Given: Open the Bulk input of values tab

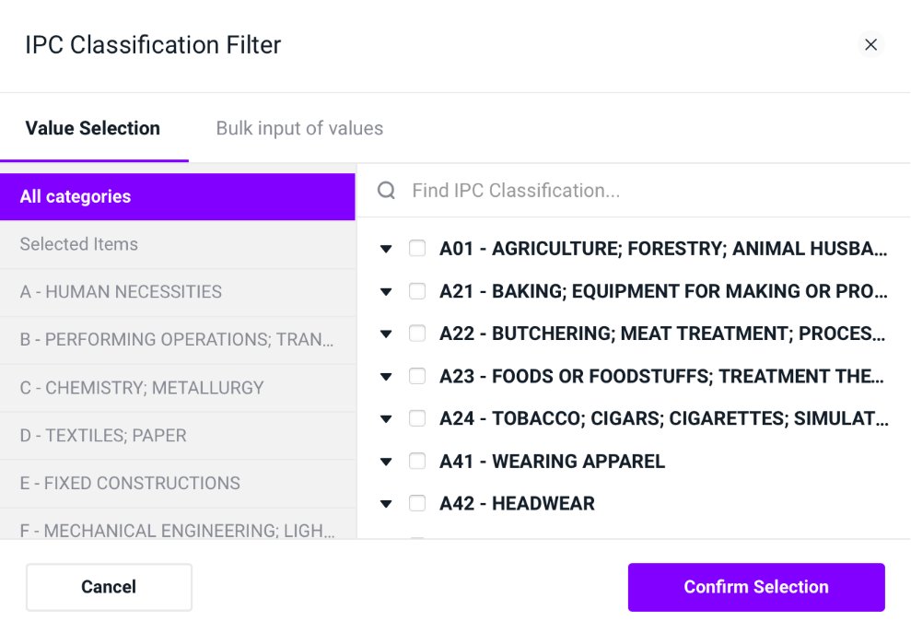Looking at the screenshot, I should pyautogui.click(x=299, y=128).
